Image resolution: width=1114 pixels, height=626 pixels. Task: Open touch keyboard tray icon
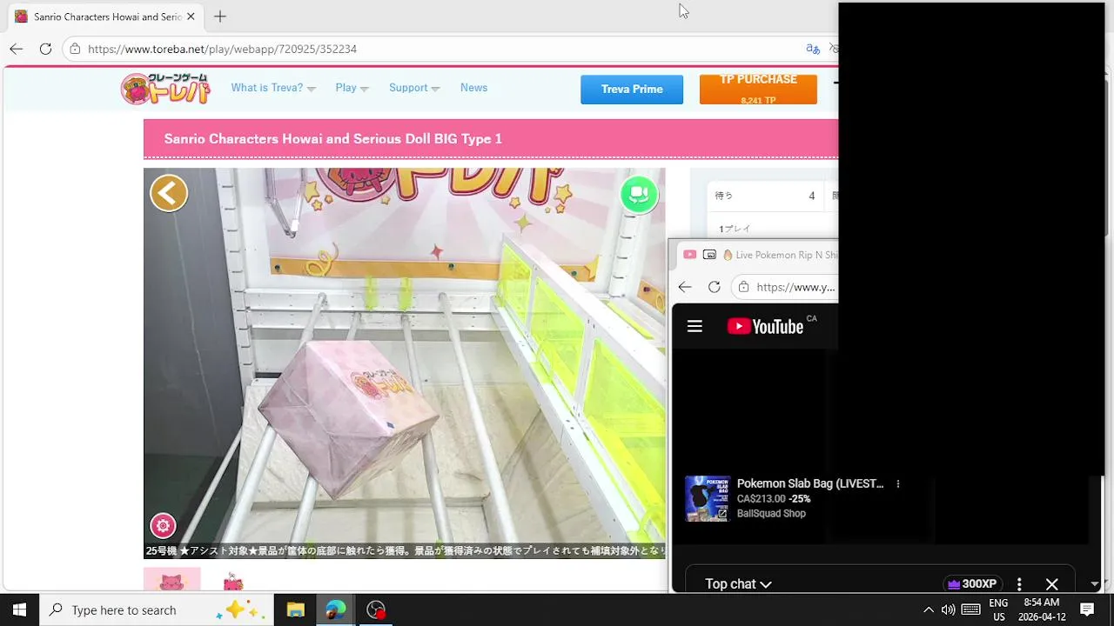coord(971,609)
